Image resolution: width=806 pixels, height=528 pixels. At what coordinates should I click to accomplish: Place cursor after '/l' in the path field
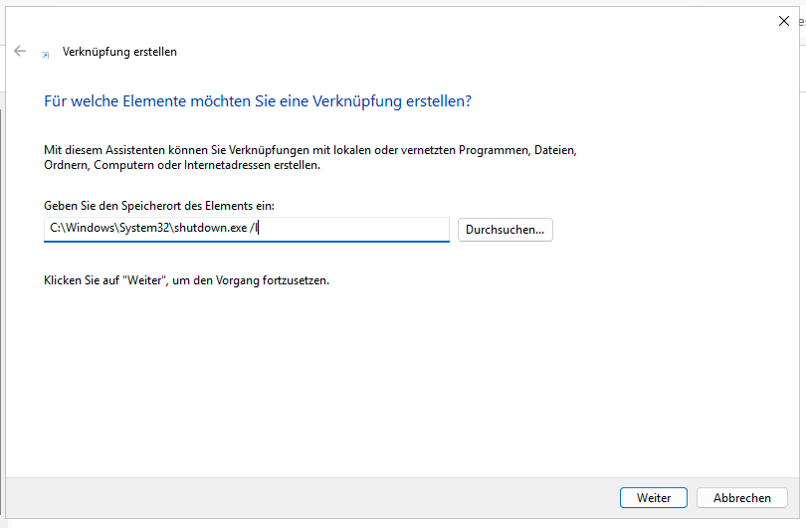point(259,230)
